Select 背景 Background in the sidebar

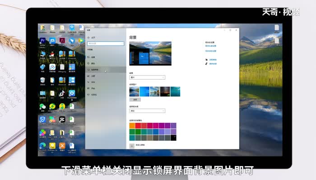pyautogui.click(x=106, y=57)
